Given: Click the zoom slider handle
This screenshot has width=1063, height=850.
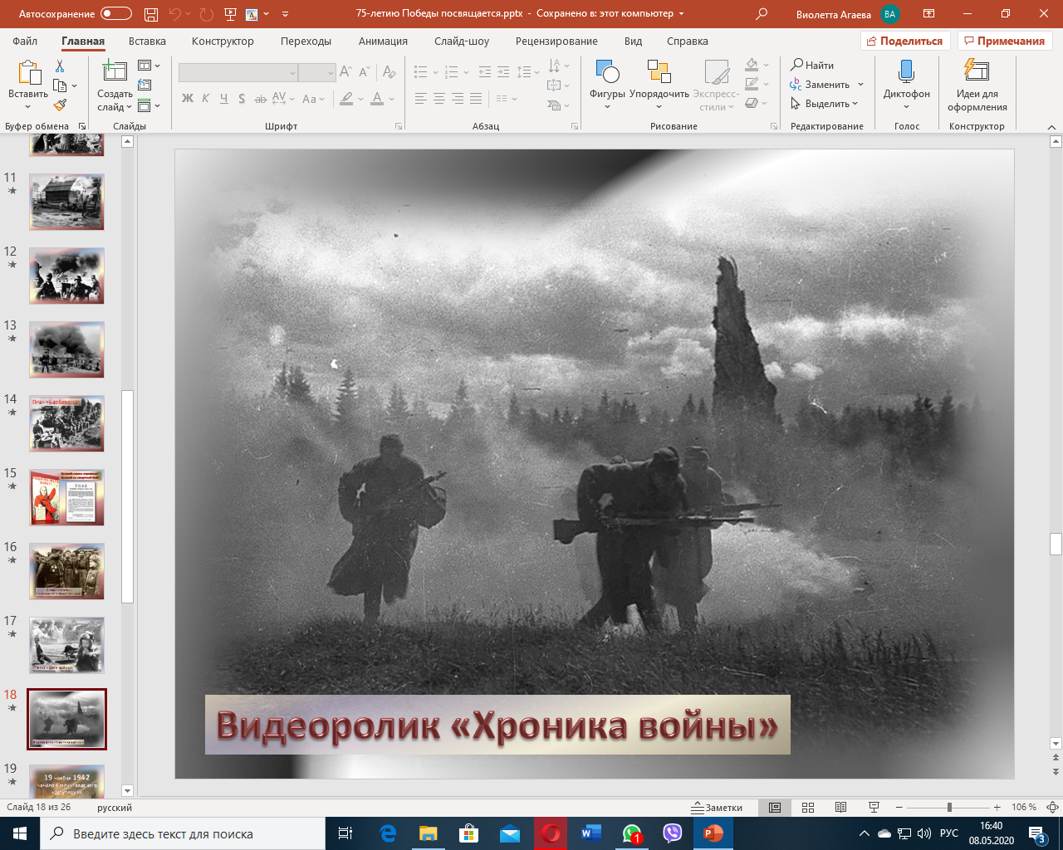Looking at the screenshot, I should pyautogui.click(x=949, y=808).
